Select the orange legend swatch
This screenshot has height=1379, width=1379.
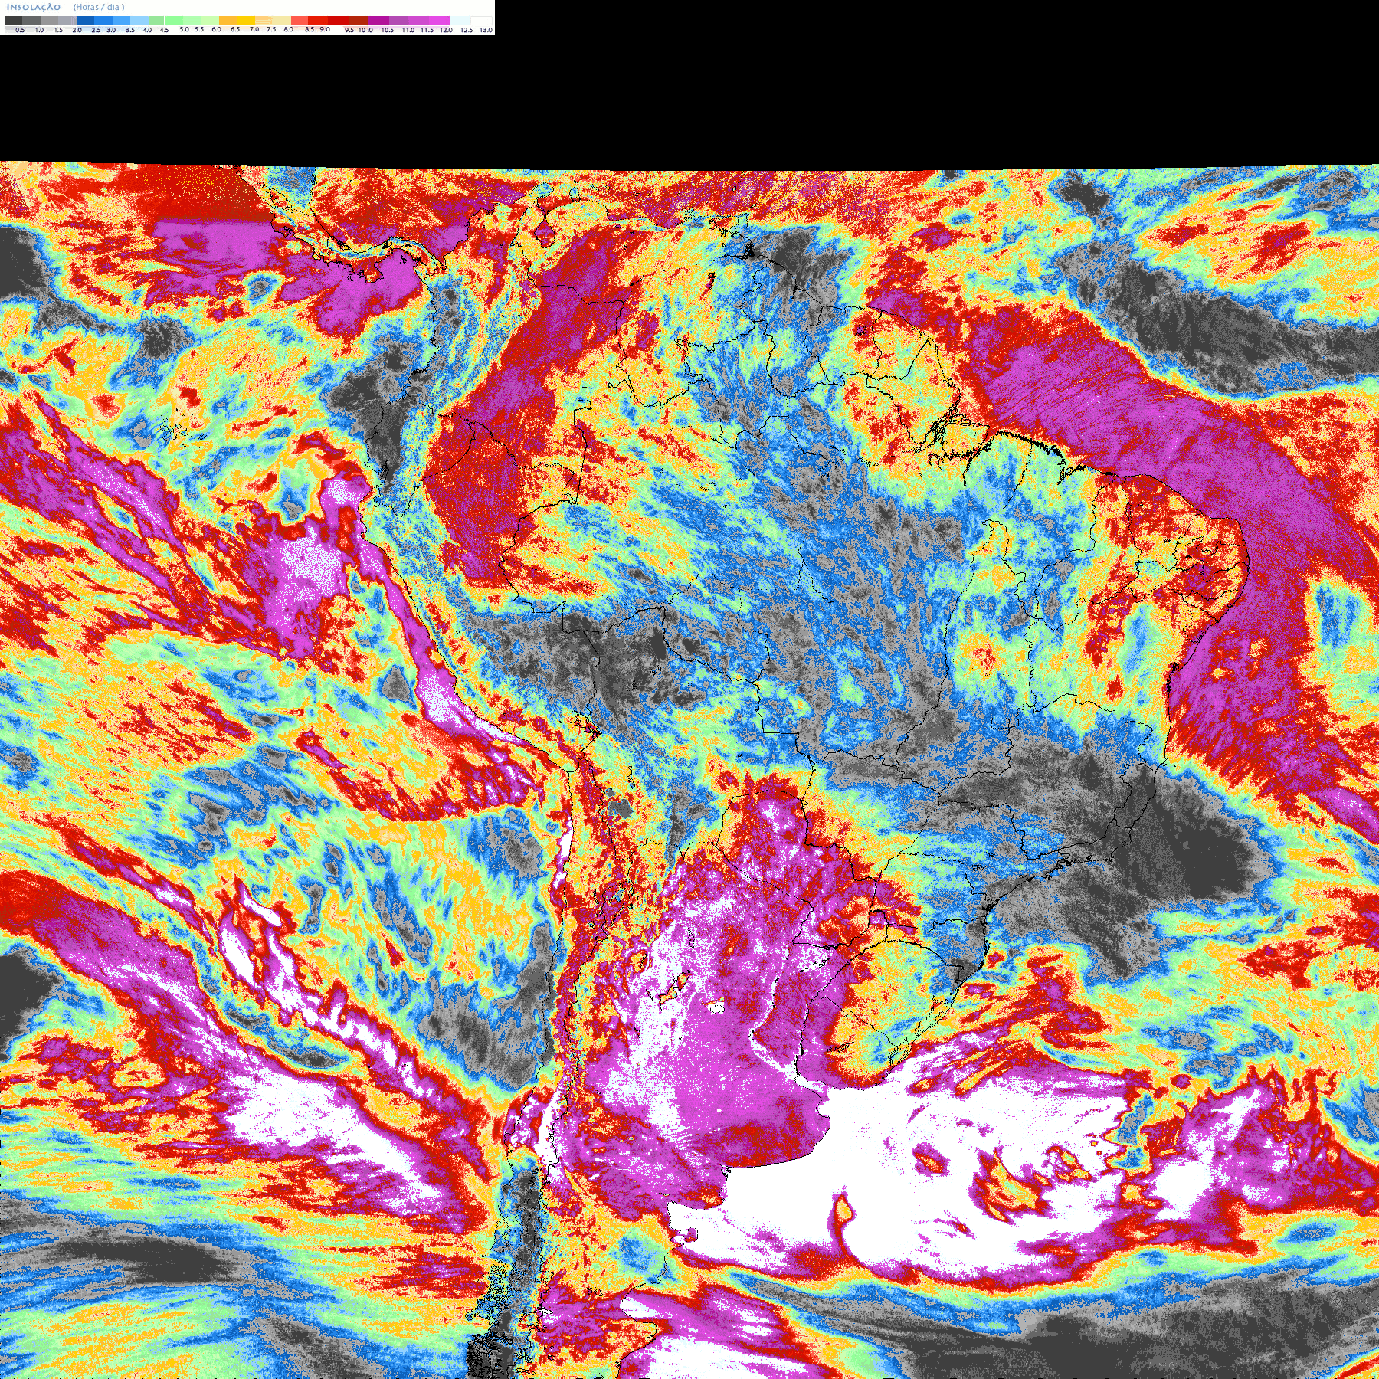point(228,21)
